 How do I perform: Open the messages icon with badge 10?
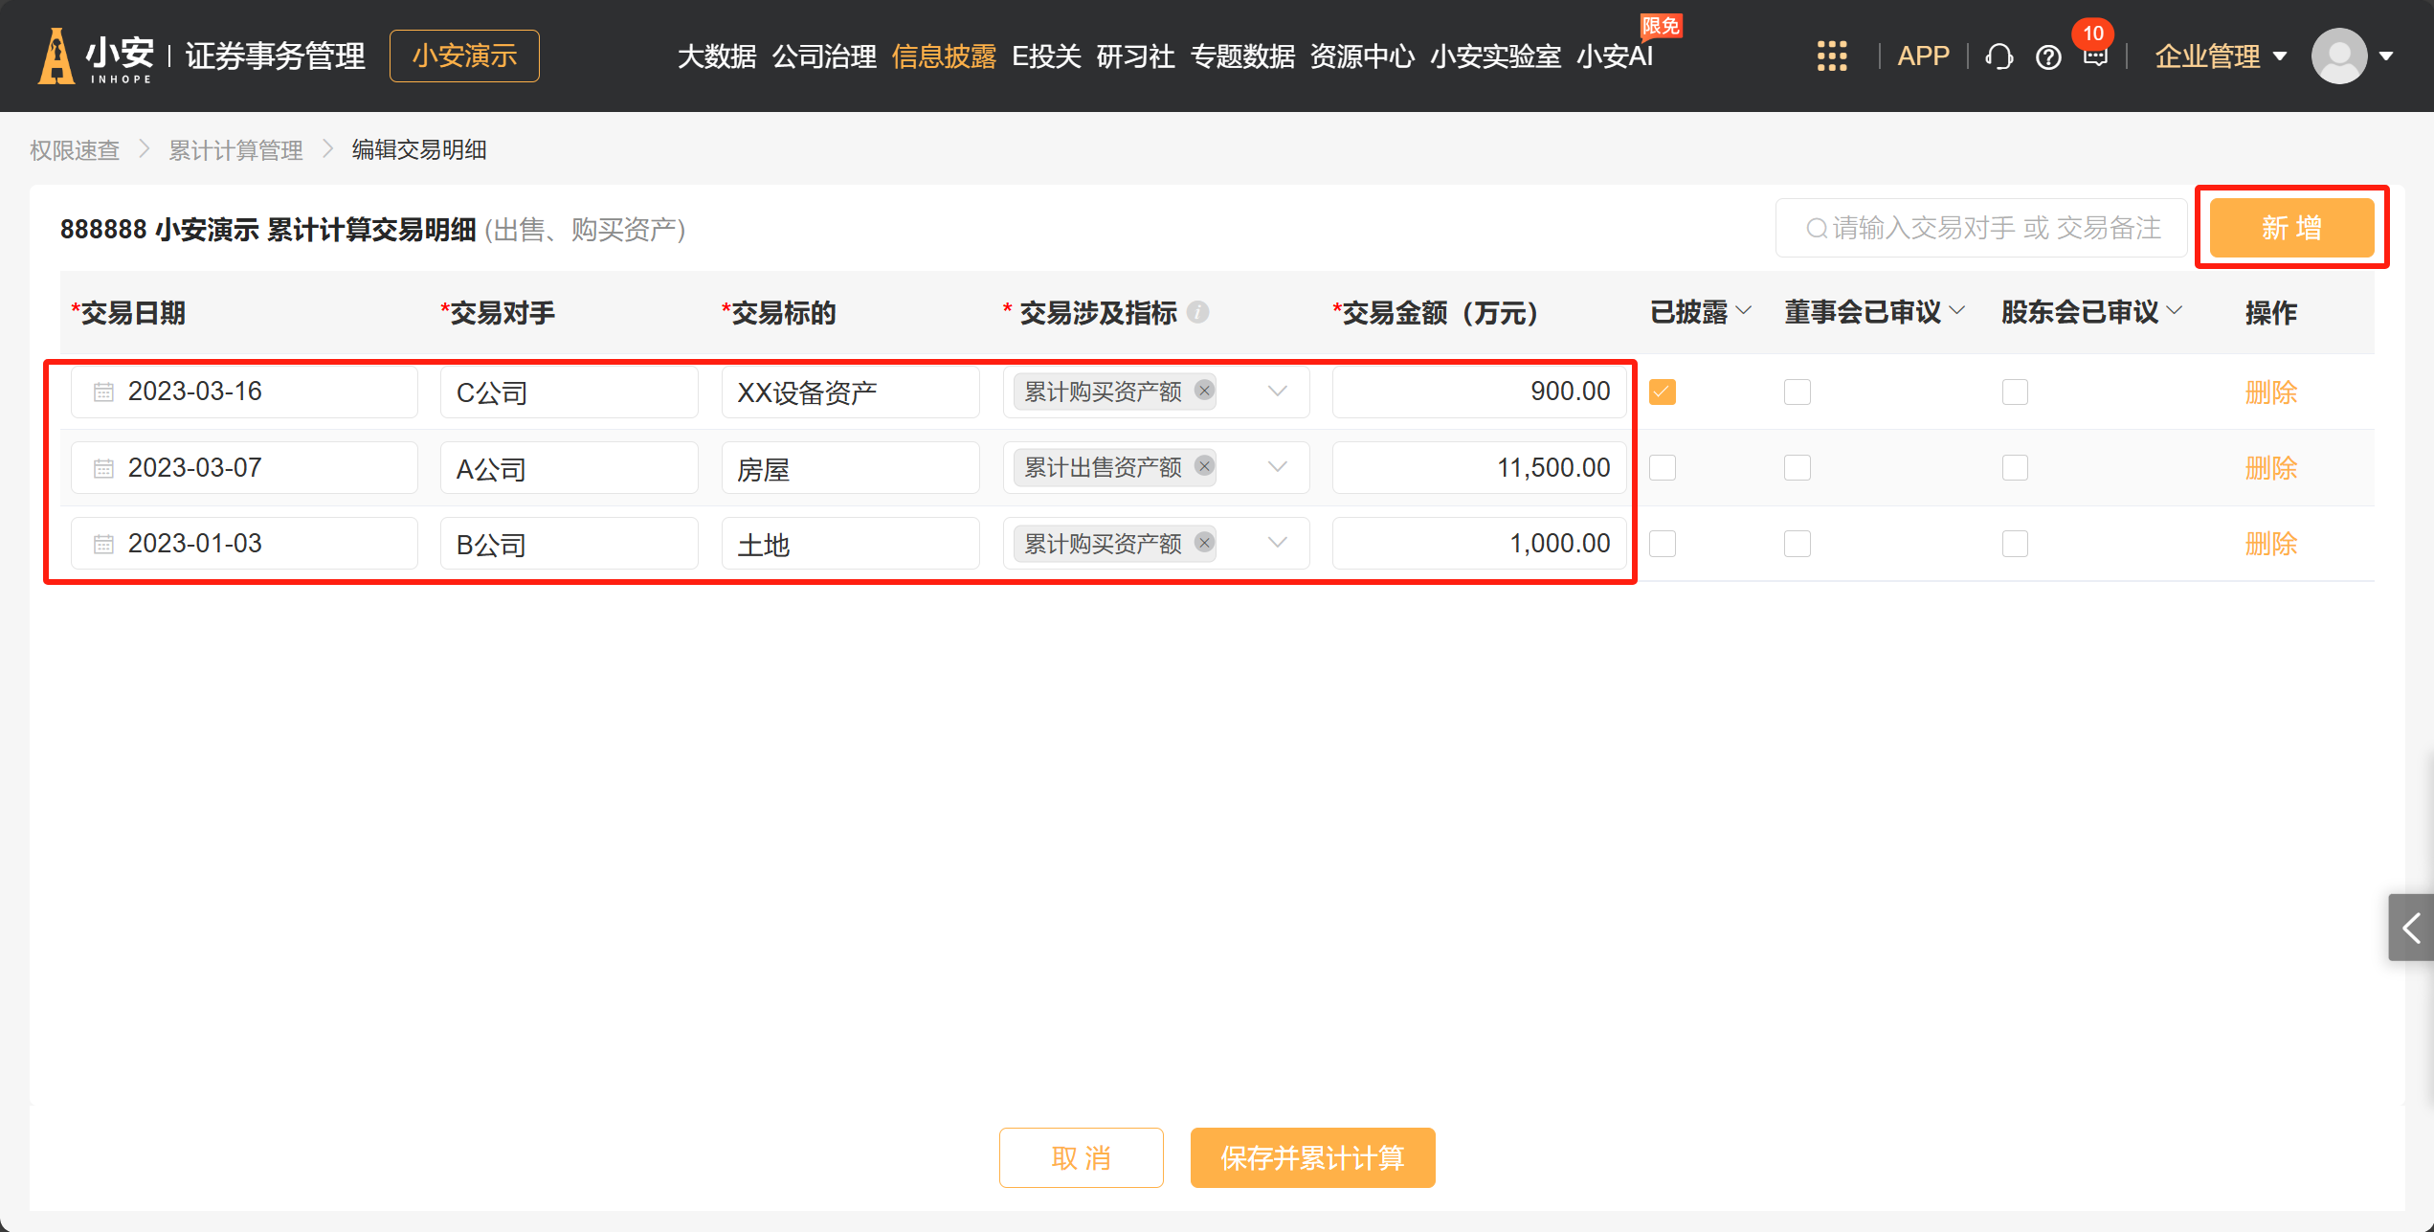[2095, 56]
